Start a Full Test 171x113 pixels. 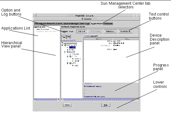point(82,31)
